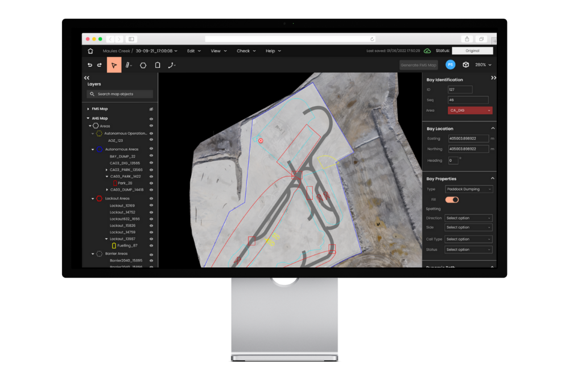This screenshot has width=569, height=380.
Task: Collapse the right properties panel
Action: pyautogui.click(x=493, y=77)
